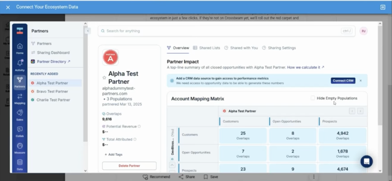Star Alpha Test Partner as favorite
Viewport: 392px width, 181px height.
coord(104,78)
